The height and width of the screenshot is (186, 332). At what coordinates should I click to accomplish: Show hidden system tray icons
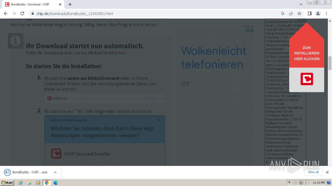(x=289, y=183)
